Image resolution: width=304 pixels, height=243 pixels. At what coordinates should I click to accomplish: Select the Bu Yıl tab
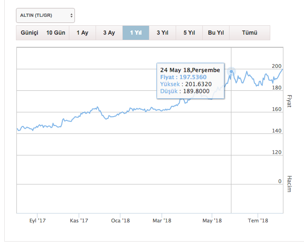point(216,33)
